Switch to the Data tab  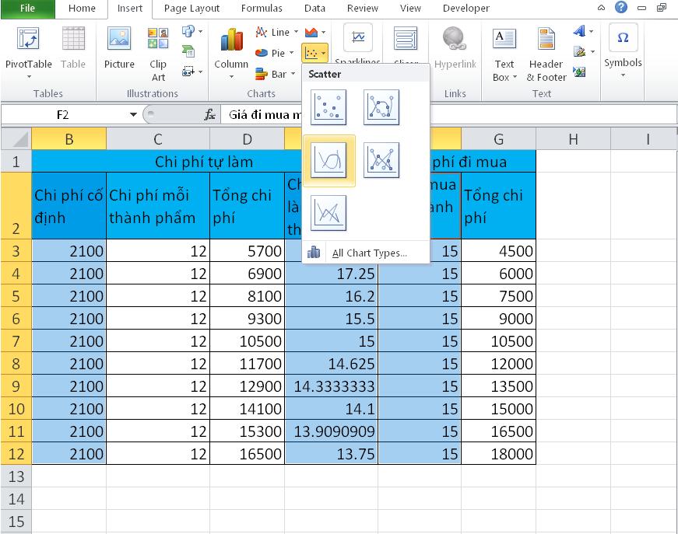pos(314,9)
